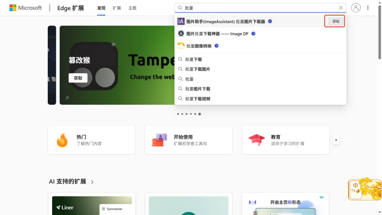This screenshot has width=382, height=215.
Task: Select 批量图像转换 suggestion
Action: tap(260, 46)
